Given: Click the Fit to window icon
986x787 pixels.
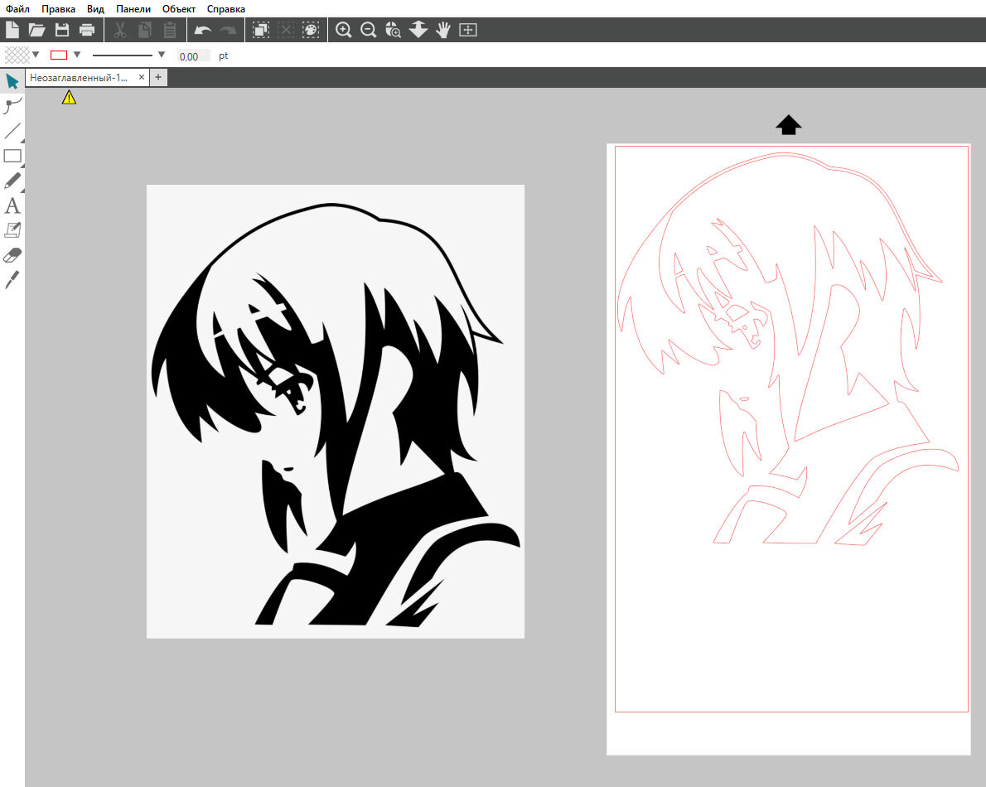Looking at the screenshot, I should pos(468,30).
